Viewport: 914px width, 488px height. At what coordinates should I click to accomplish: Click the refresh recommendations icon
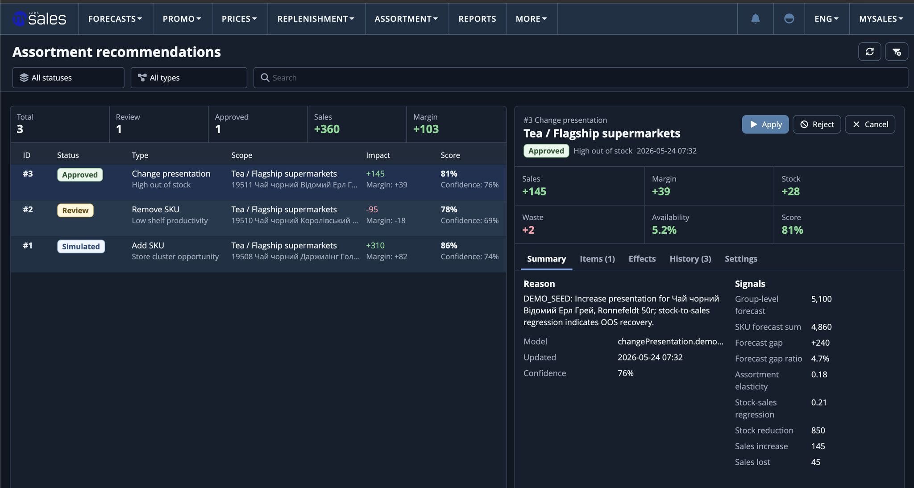(869, 52)
